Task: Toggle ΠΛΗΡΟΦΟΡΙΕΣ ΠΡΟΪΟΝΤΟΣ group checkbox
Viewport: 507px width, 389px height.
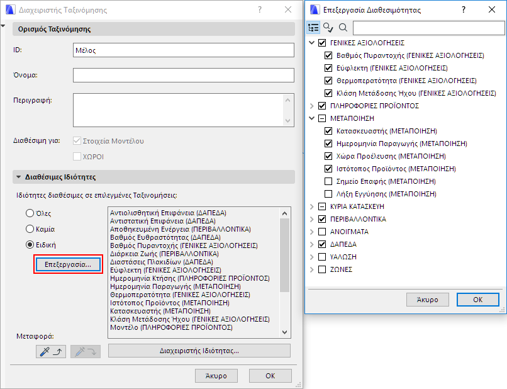Action: [322, 106]
